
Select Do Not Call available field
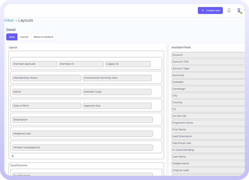click(x=208, y=116)
